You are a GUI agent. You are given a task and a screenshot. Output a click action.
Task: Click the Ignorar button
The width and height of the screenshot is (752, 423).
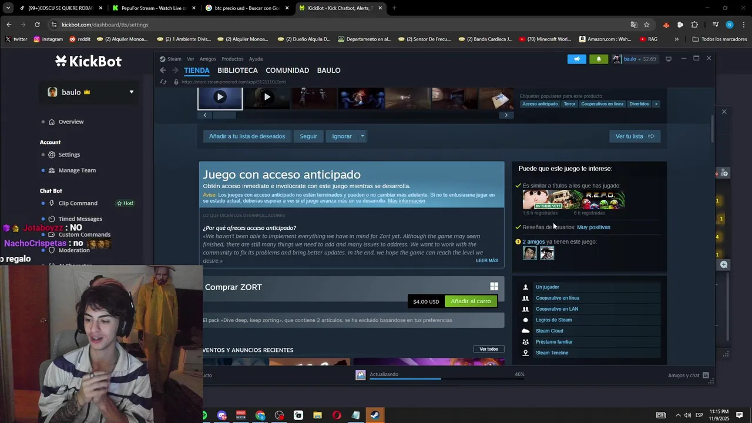coord(342,136)
